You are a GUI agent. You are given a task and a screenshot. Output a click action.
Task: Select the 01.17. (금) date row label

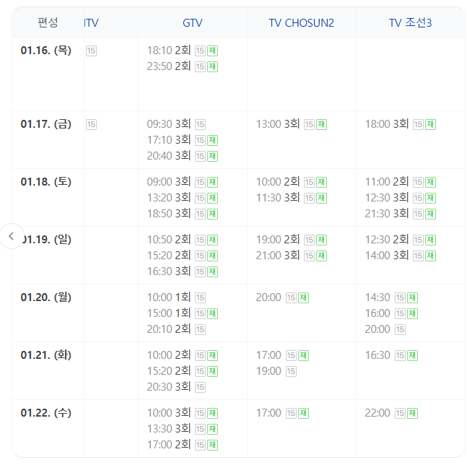pos(46,124)
